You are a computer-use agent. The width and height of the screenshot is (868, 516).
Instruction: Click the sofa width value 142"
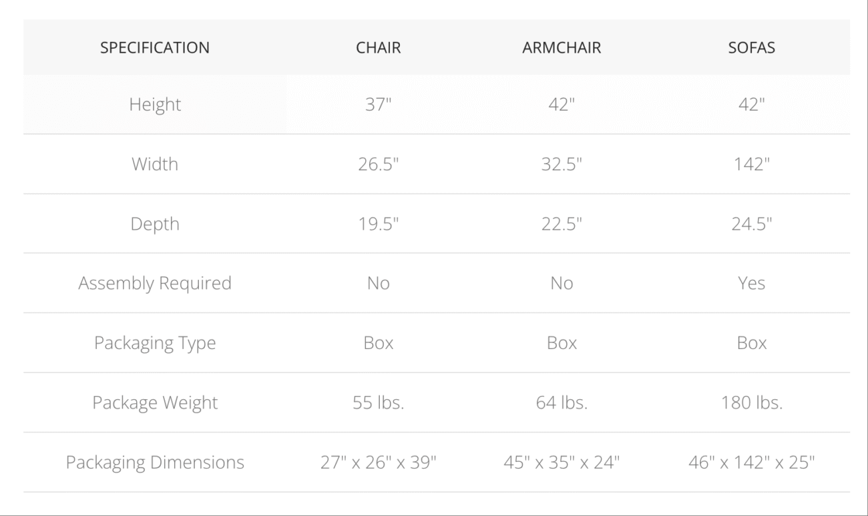751,164
